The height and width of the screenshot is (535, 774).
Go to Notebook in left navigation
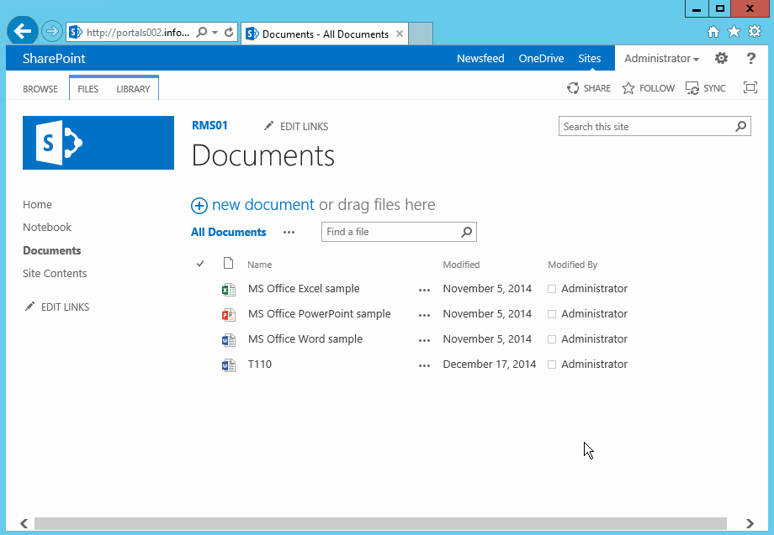click(47, 227)
